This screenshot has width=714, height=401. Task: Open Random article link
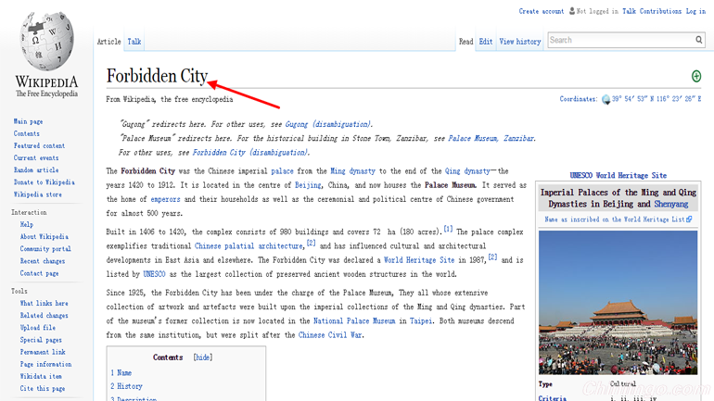pyautogui.click(x=36, y=170)
